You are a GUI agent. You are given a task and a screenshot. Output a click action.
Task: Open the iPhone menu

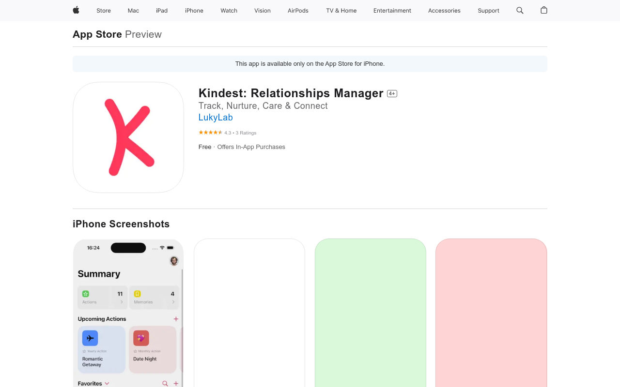click(x=194, y=11)
